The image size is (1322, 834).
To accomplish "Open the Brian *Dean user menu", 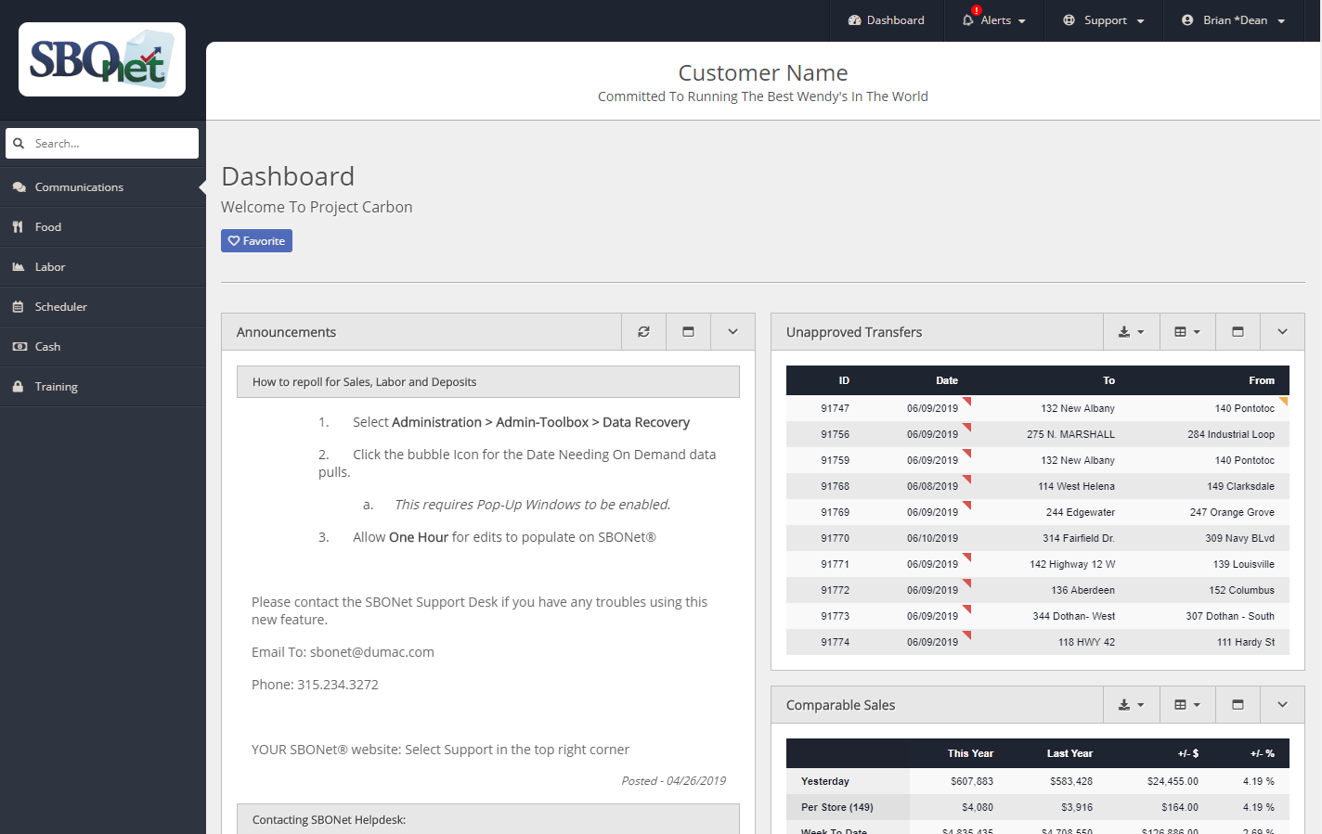I will click(1234, 20).
